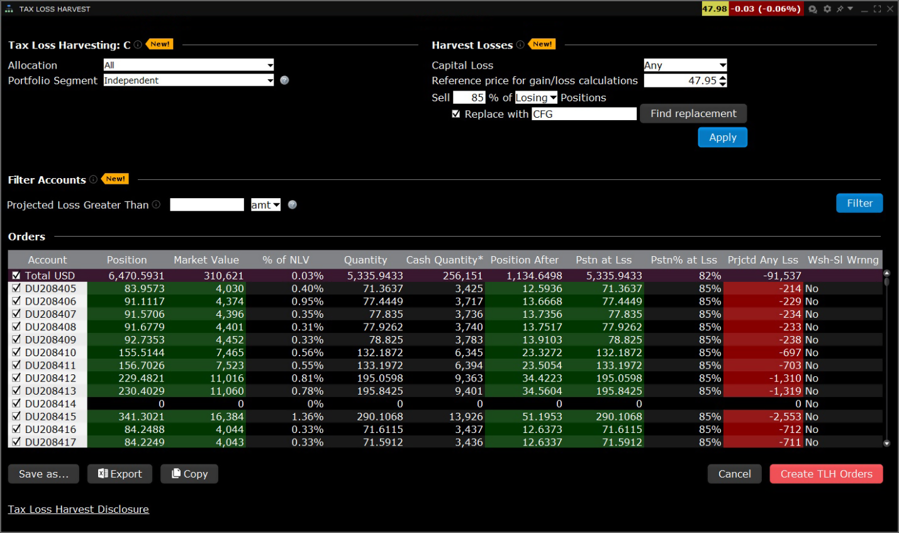
Task: Click help icon beside the amt dropdown
Action: [293, 205]
